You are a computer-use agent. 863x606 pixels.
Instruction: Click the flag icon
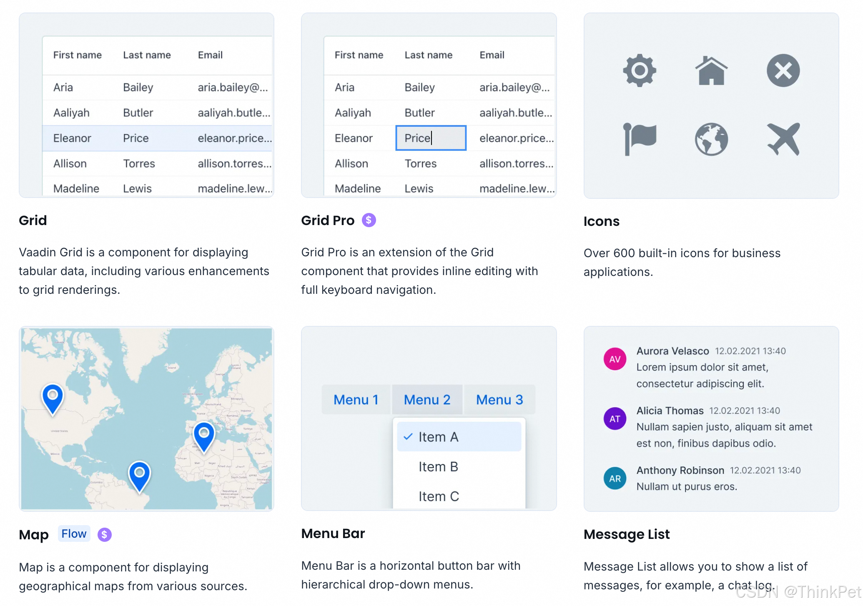point(639,139)
